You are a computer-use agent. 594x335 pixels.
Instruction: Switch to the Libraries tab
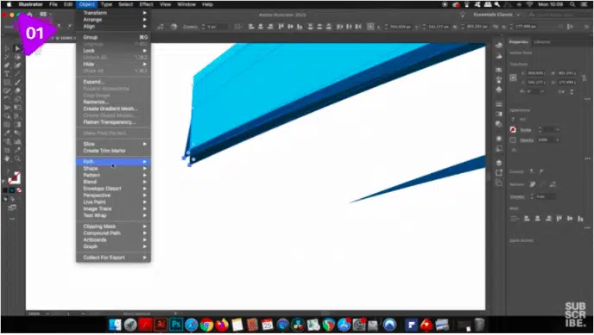pos(541,42)
